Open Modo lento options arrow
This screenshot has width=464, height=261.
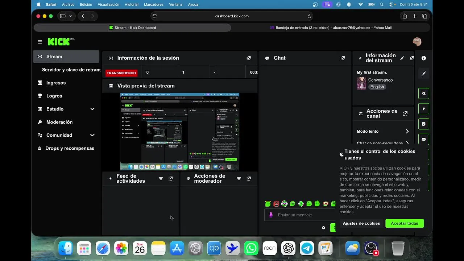[x=407, y=131]
